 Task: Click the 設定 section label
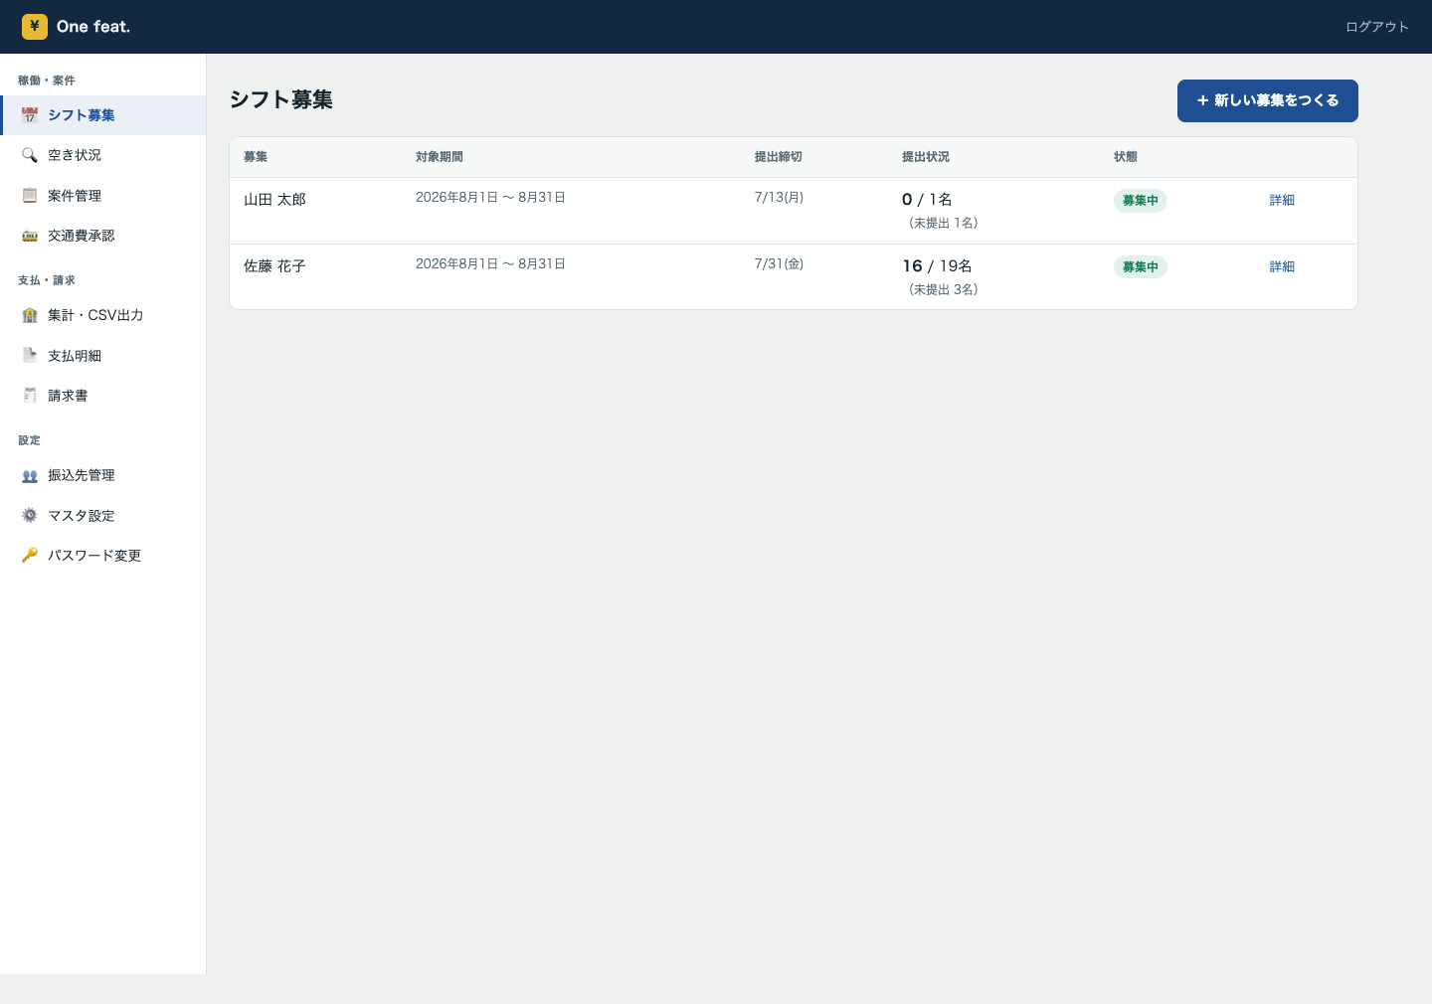point(30,440)
